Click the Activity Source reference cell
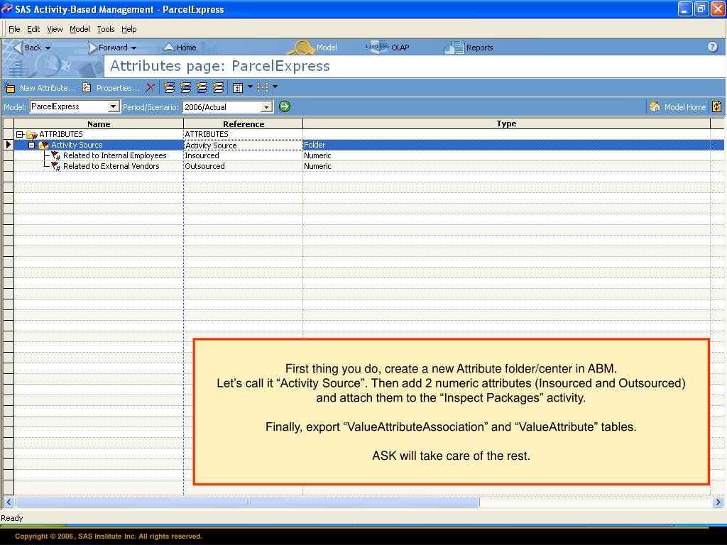Screen dimensions: 727x545 pos(243,145)
